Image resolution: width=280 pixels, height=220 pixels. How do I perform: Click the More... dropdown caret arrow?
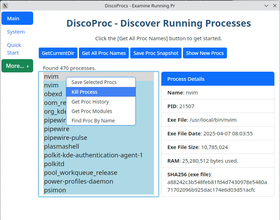[28, 66]
